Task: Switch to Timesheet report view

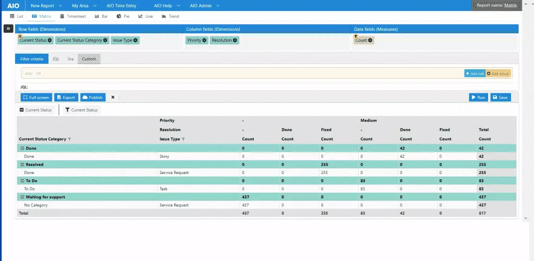Action: coord(73,16)
